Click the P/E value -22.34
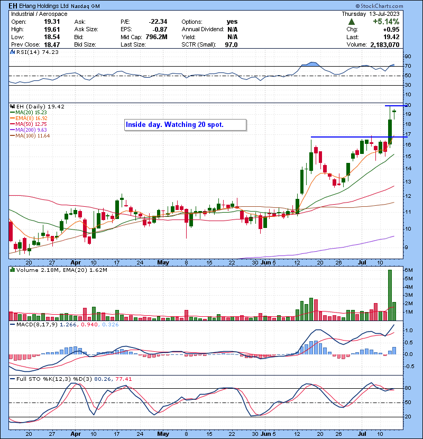The width and height of the screenshot is (423, 439). 158,22
